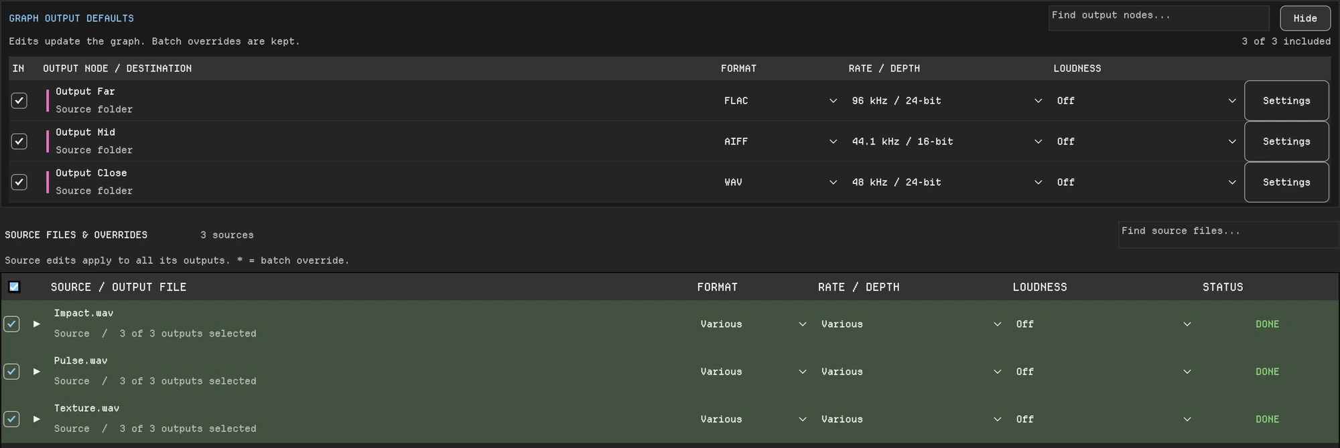Uncheck the Output Far include checkbox
This screenshot has width=1340, height=448.
click(x=19, y=101)
